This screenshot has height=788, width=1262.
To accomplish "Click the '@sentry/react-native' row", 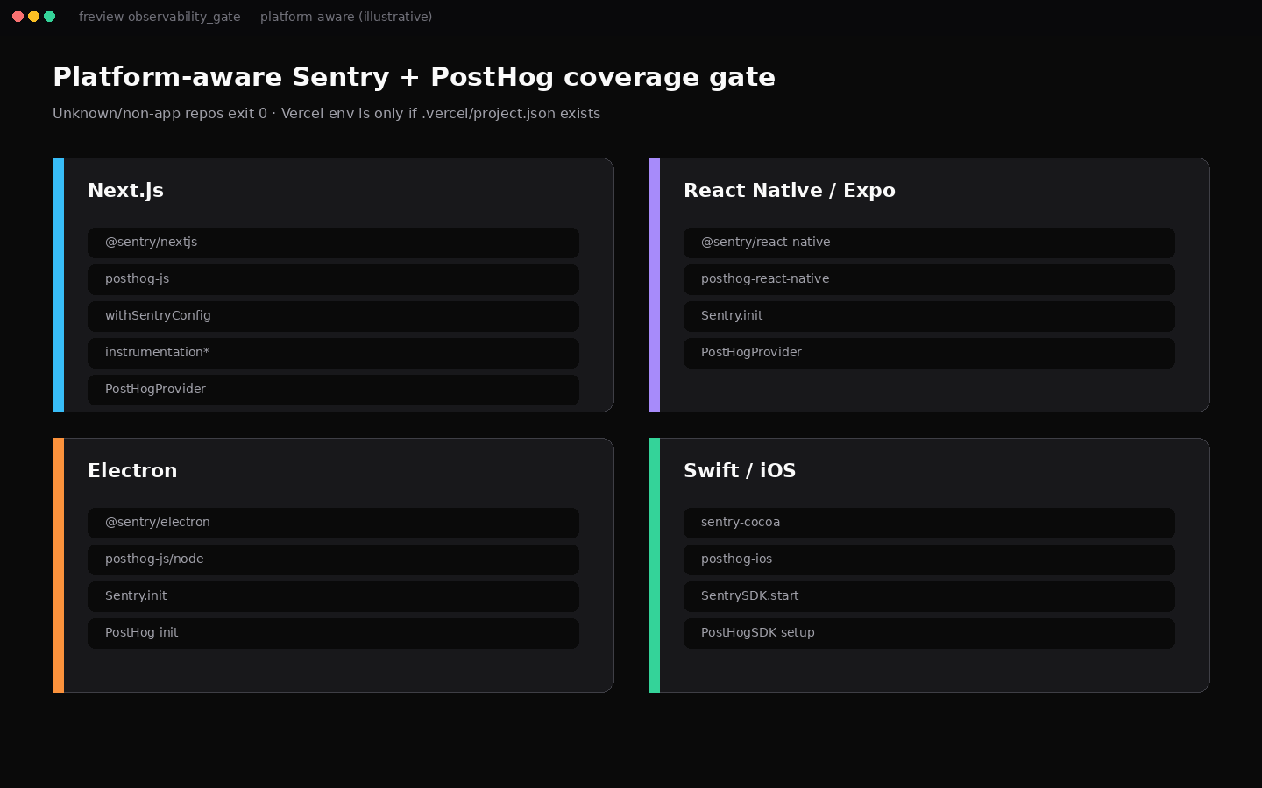I will (x=929, y=243).
